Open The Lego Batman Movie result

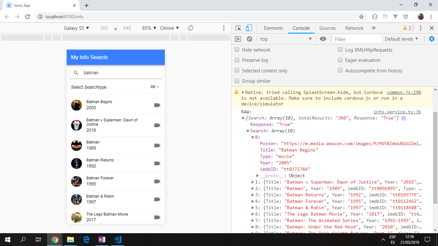click(x=116, y=217)
